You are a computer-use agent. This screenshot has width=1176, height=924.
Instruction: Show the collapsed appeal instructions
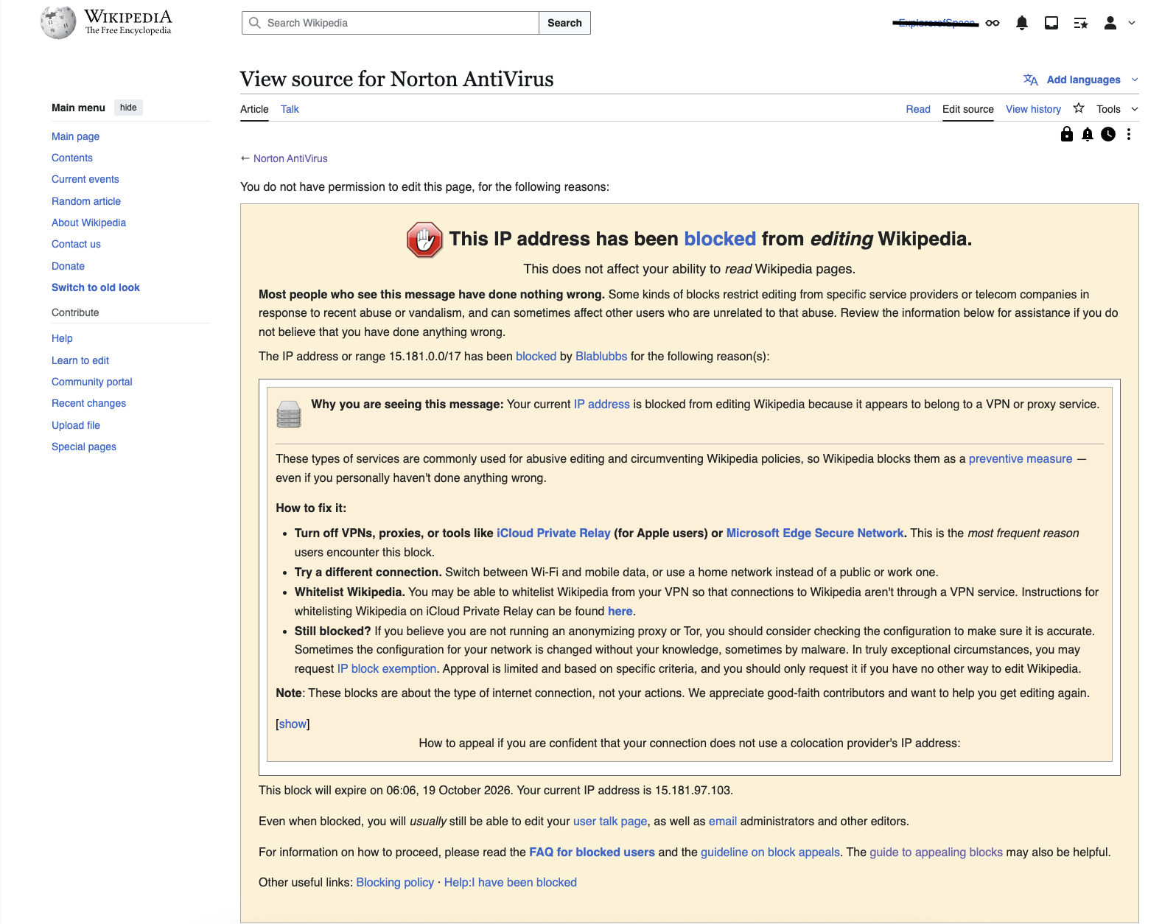293,724
